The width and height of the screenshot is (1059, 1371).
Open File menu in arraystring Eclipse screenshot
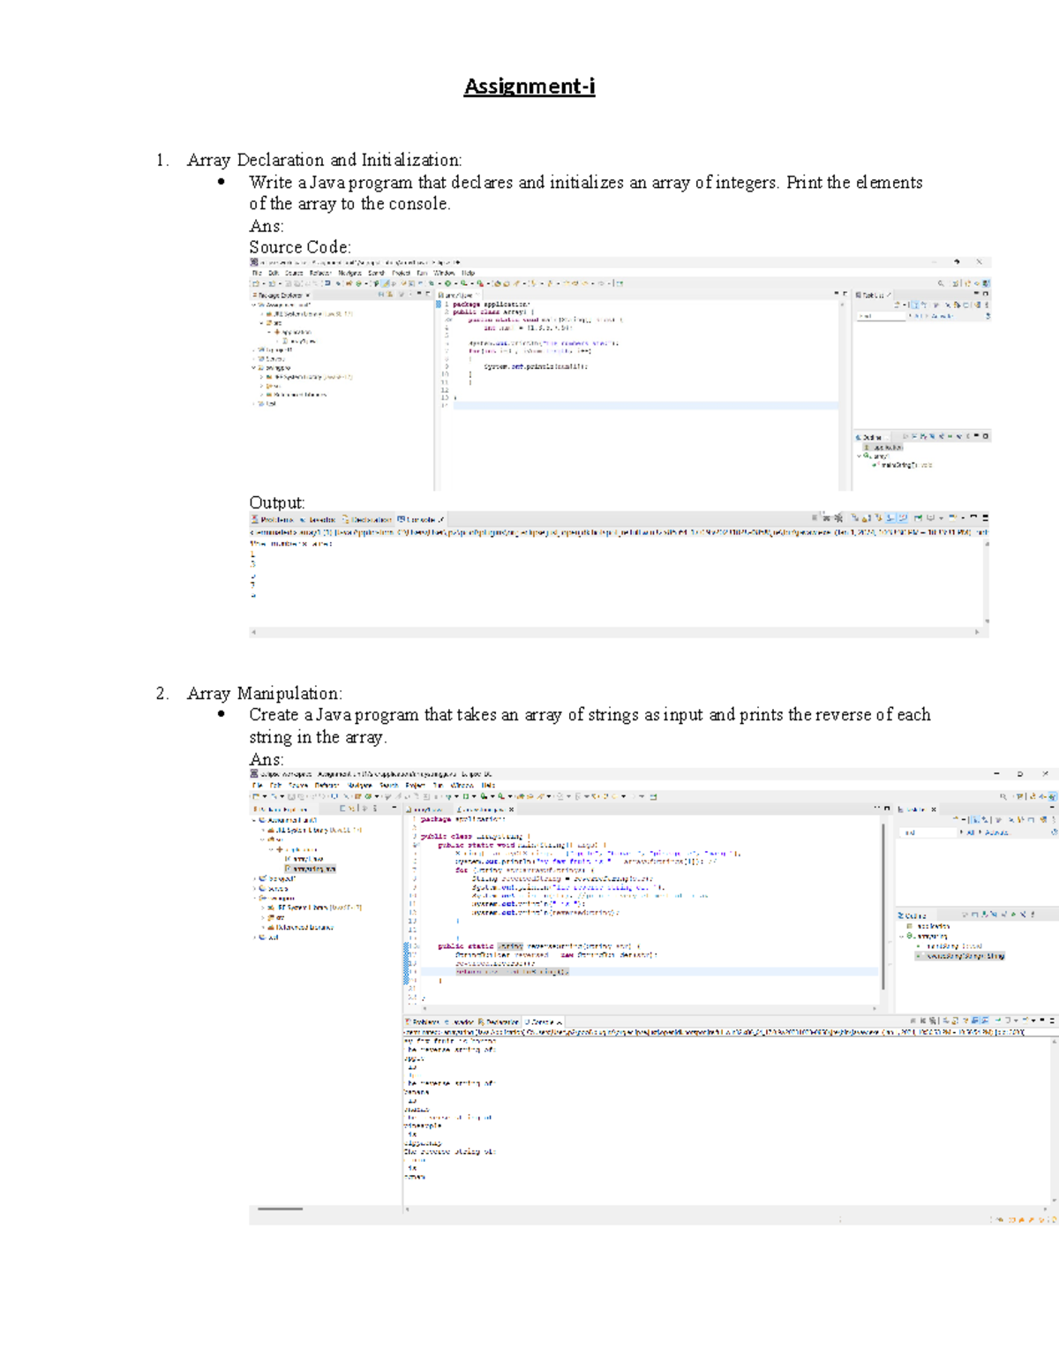click(257, 785)
